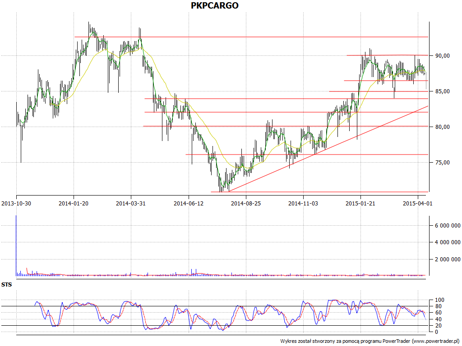Image resolution: width=462 pixels, height=346 pixels.
Task: Click the 4 000 000 volume label
Action: click(x=448, y=242)
